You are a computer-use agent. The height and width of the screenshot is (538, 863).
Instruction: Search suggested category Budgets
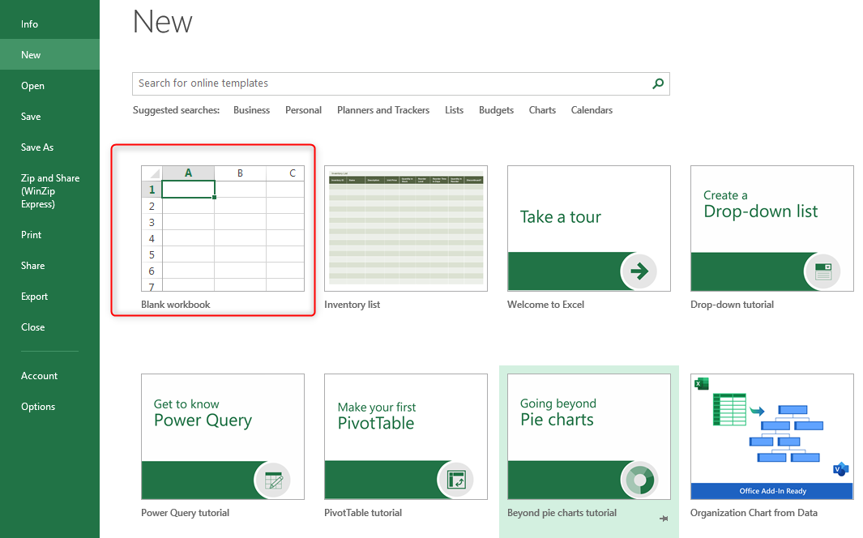pyautogui.click(x=496, y=110)
